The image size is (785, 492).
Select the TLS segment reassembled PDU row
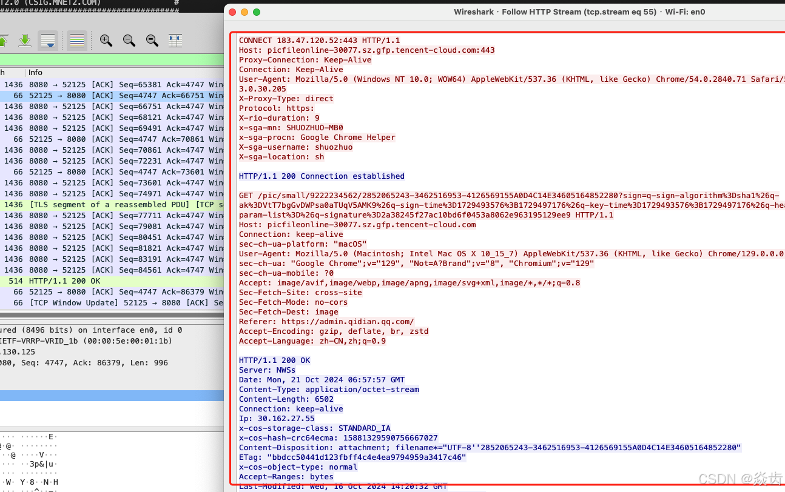(x=112, y=205)
